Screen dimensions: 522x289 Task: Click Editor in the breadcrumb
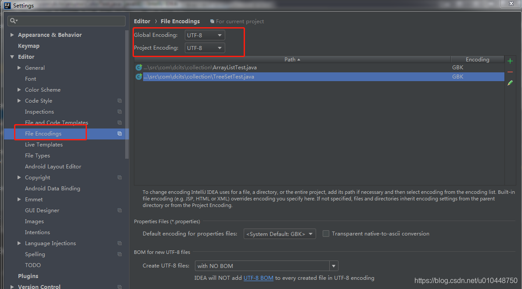click(142, 21)
